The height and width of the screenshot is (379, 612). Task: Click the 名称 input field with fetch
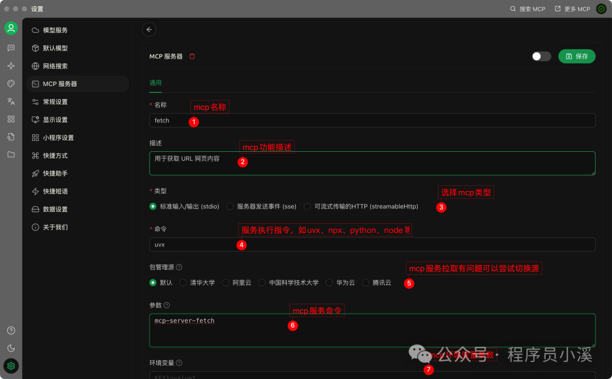point(372,120)
